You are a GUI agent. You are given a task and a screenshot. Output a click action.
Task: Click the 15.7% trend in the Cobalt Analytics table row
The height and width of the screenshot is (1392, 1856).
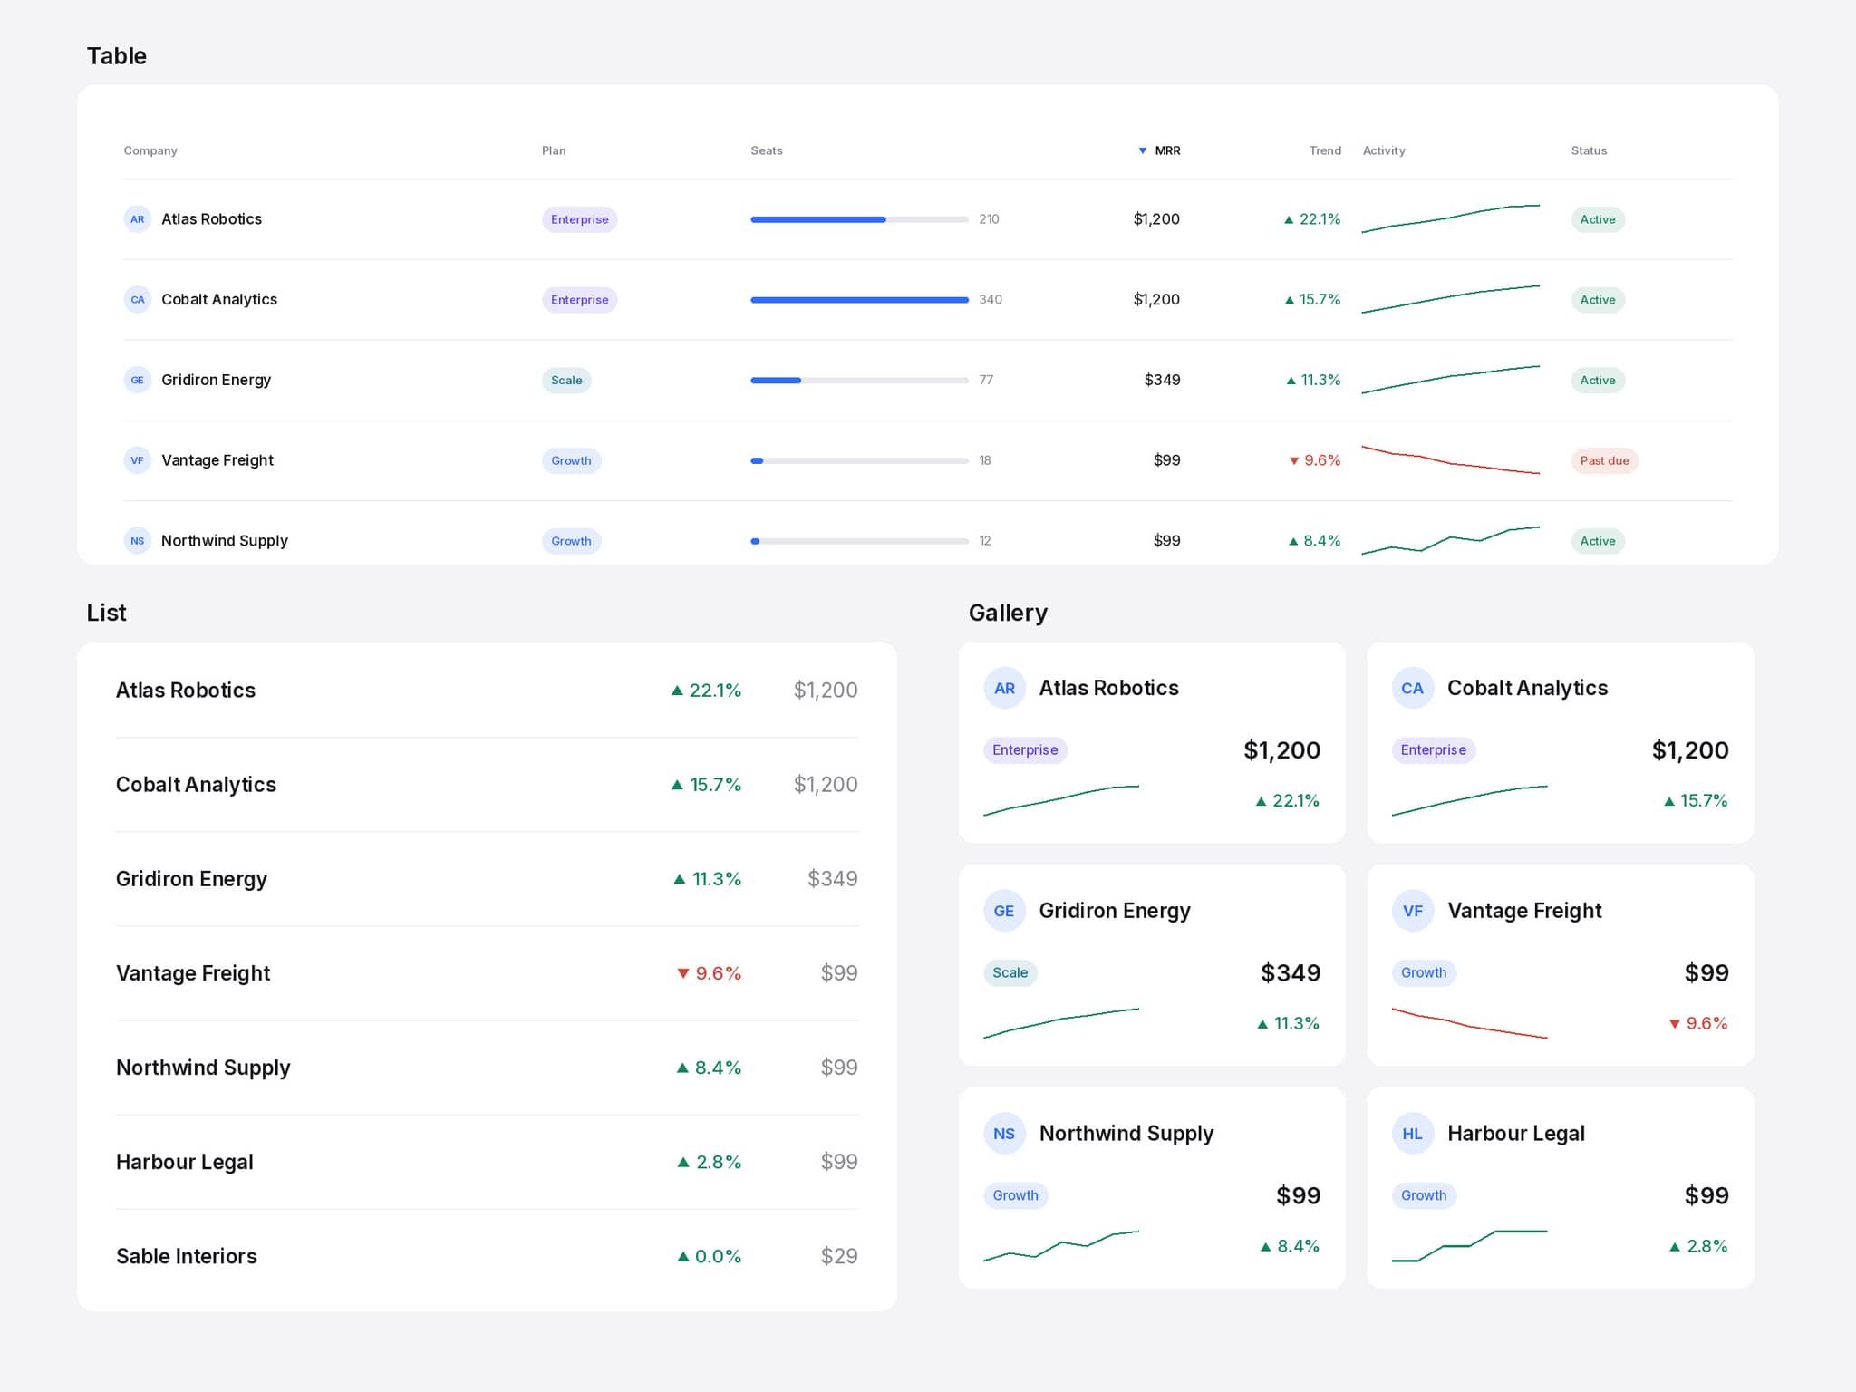[x=1312, y=300]
